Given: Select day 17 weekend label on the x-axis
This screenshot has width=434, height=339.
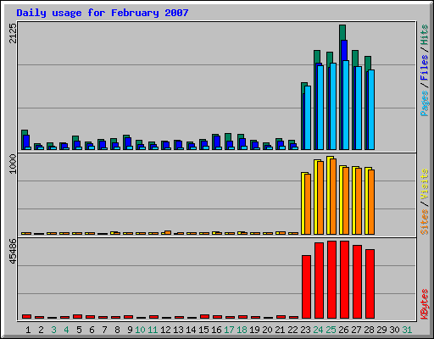Looking at the screenshot, I should 229,330.
